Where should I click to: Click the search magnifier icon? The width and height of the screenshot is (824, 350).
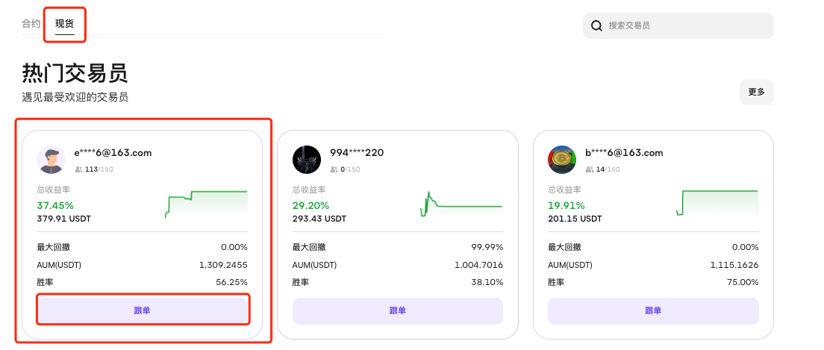click(x=596, y=26)
